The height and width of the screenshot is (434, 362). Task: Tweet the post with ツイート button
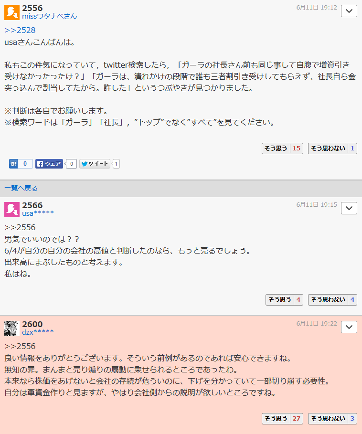tap(95, 164)
